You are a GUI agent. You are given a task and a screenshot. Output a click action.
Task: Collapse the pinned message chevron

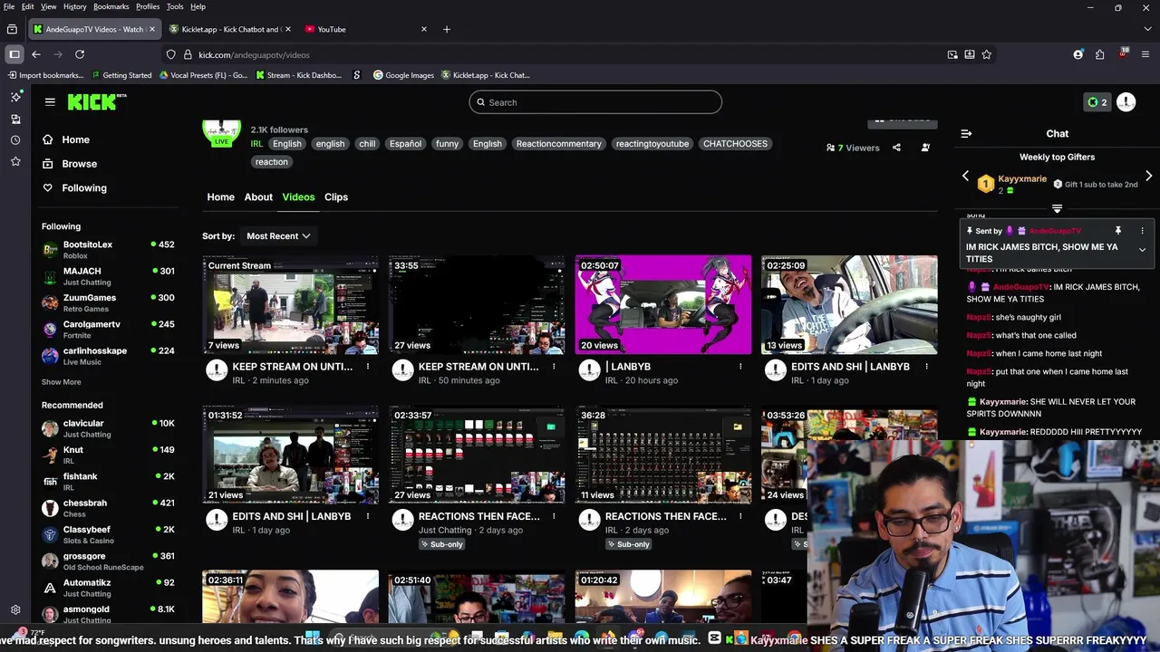click(x=1142, y=250)
